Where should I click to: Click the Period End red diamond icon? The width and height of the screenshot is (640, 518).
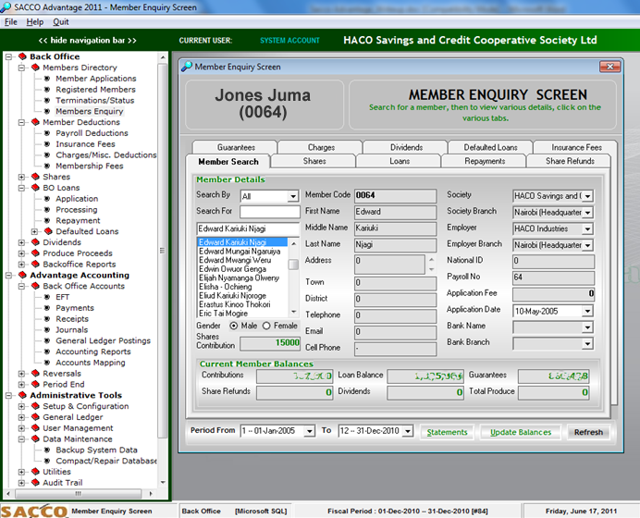click(x=35, y=385)
